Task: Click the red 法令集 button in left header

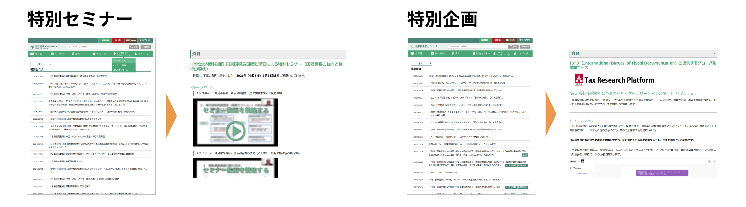Action: pyautogui.click(x=118, y=40)
